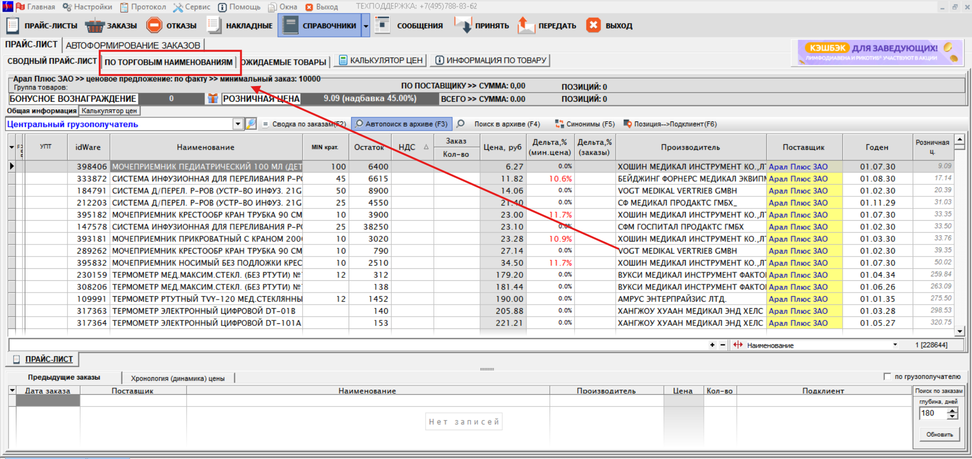This screenshot has width=972, height=459.
Task: Toggle Автопоиск в архиве (F3)
Action: [x=401, y=124]
